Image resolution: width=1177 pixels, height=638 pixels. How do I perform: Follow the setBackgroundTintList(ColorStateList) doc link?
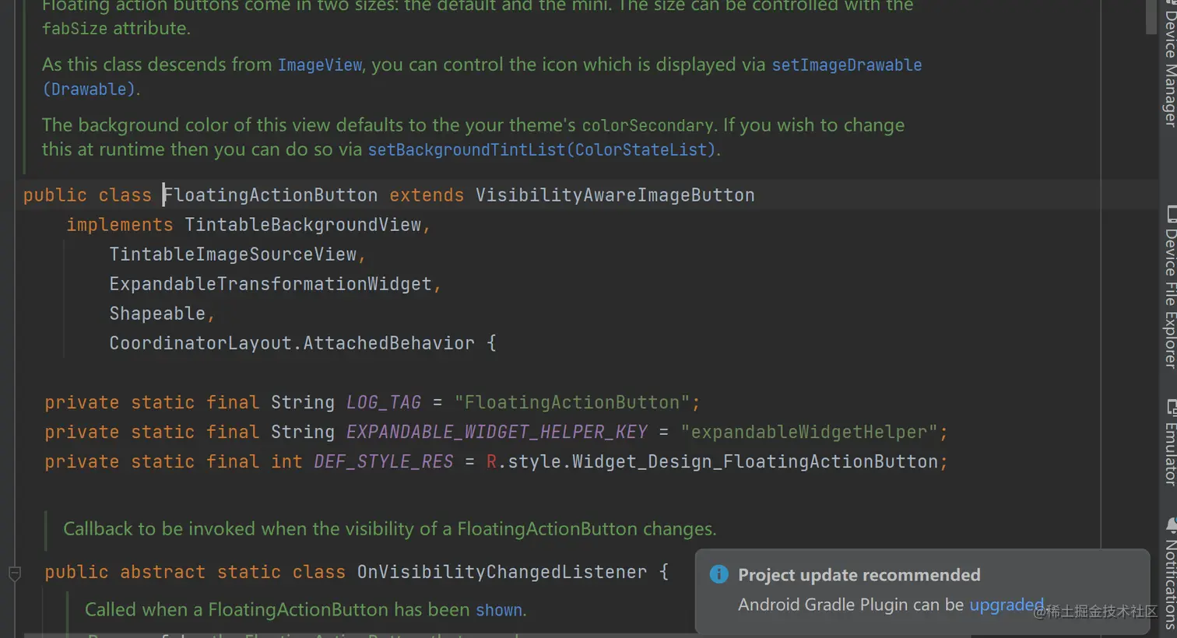(542, 149)
